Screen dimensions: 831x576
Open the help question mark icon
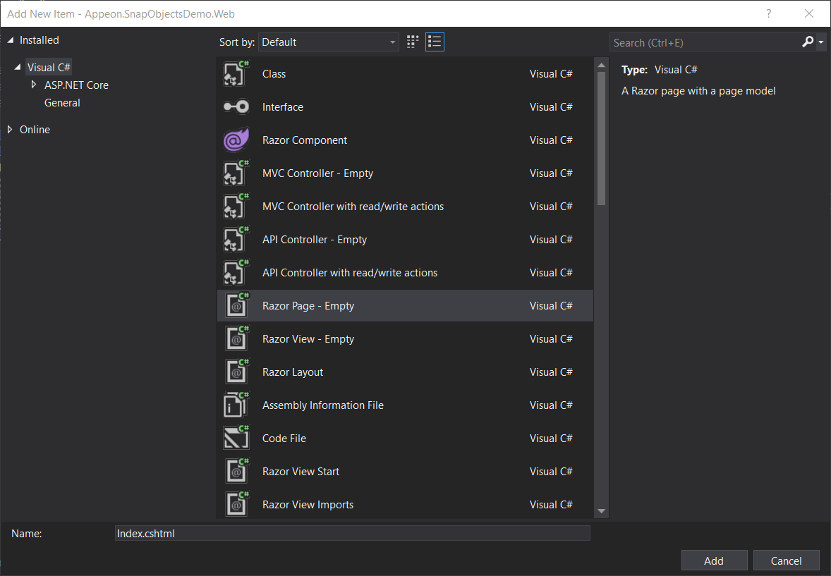(x=769, y=13)
